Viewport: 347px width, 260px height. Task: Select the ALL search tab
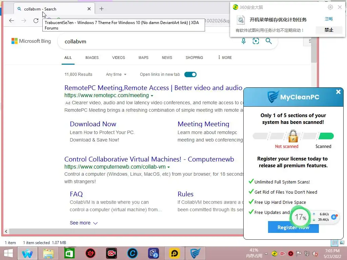pos(68,58)
